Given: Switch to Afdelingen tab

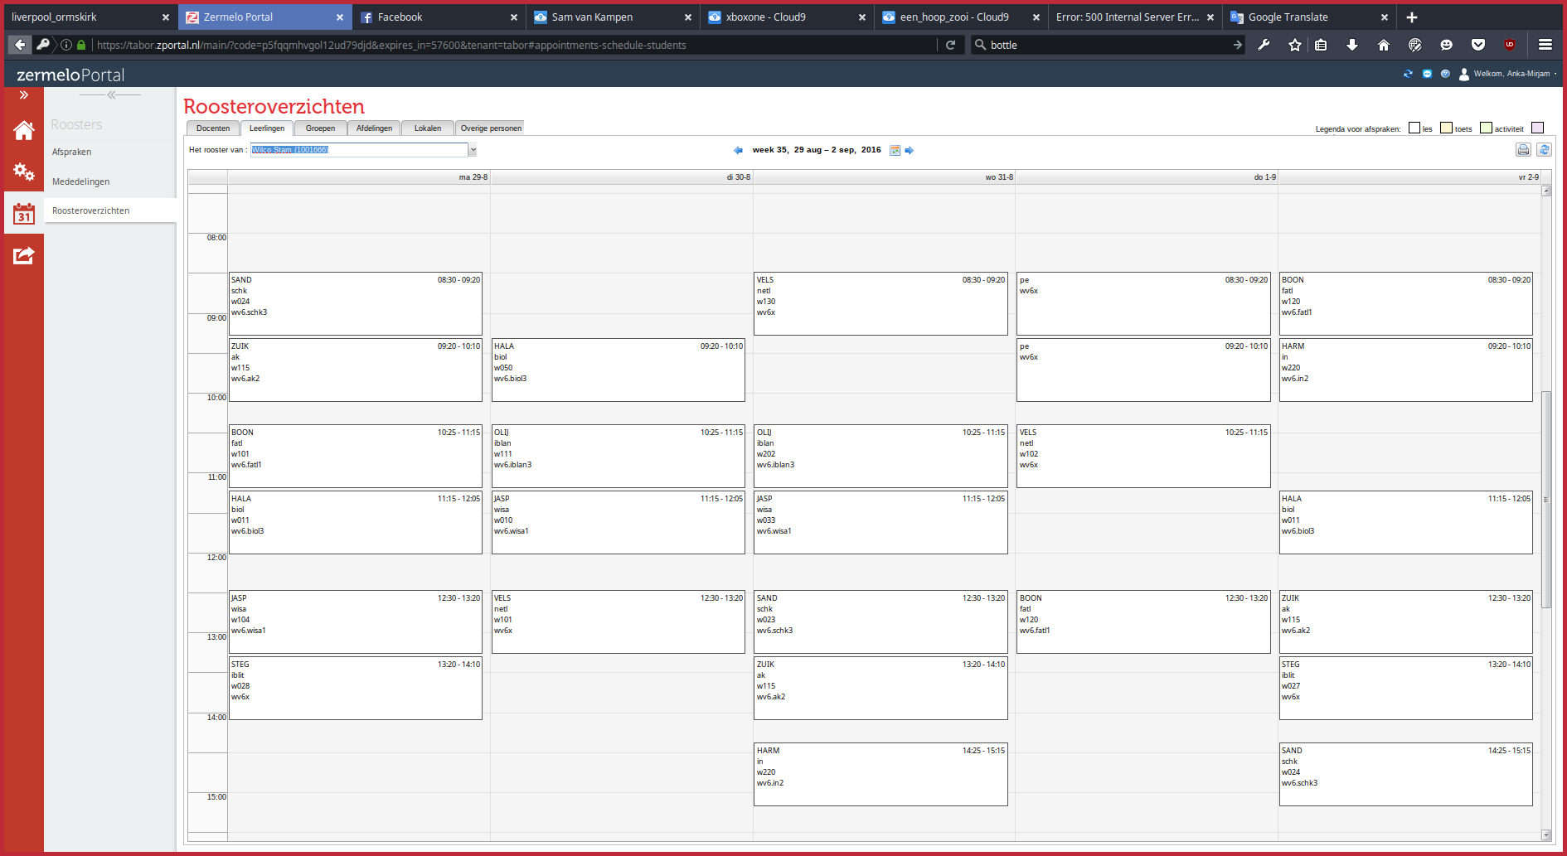Looking at the screenshot, I should click(374, 128).
